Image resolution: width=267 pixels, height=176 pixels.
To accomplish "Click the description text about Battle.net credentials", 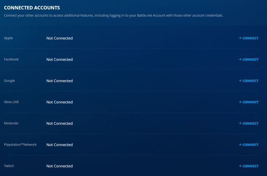I will [x=113, y=15].
